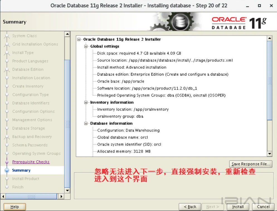Screen dimensions: 277x211
Task: Cancel the installation
Action: pos(263,207)
